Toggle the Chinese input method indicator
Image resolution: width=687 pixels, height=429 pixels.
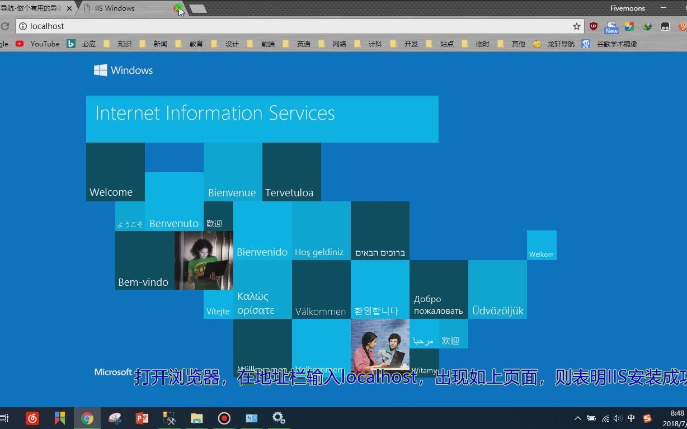click(x=630, y=418)
